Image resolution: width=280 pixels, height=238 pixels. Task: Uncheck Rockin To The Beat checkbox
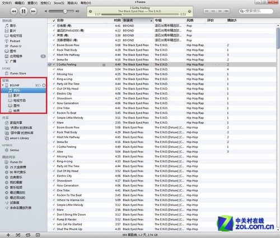tap(54, 195)
